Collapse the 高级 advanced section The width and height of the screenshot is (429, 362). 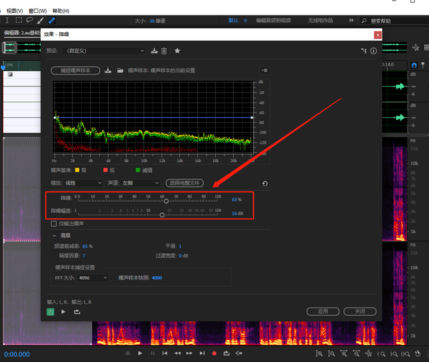click(54, 235)
